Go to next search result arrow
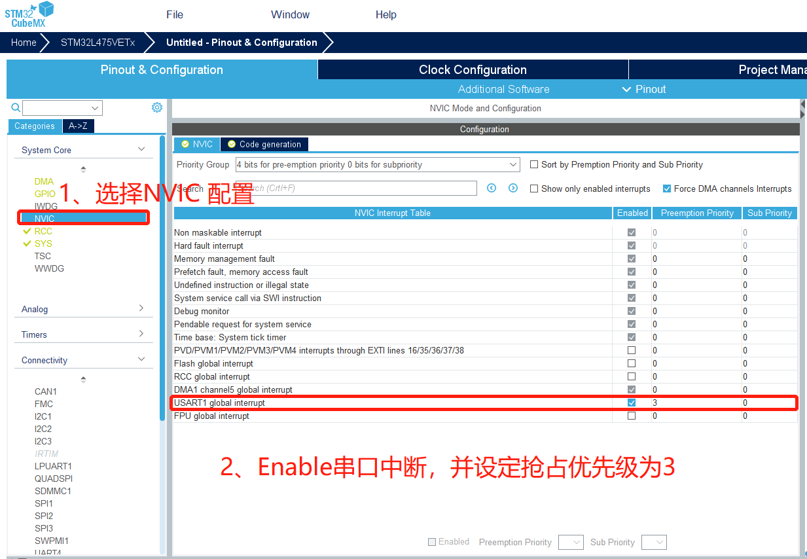 513,188
